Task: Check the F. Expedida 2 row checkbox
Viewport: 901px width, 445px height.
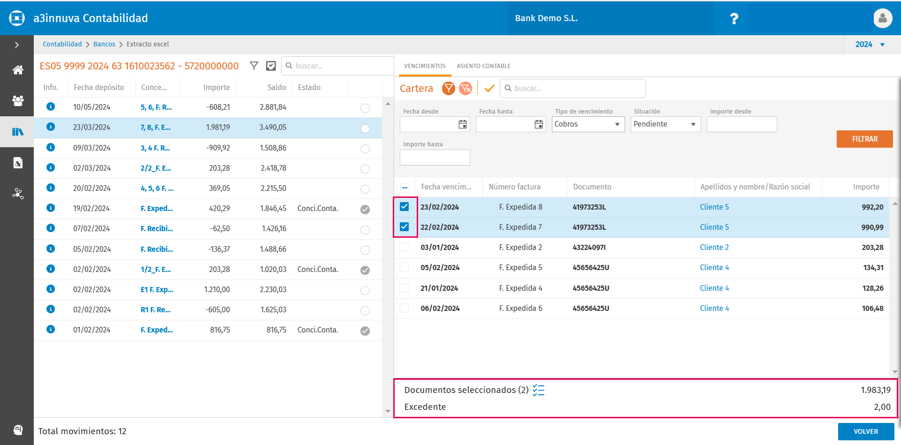Action: tap(404, 247)
